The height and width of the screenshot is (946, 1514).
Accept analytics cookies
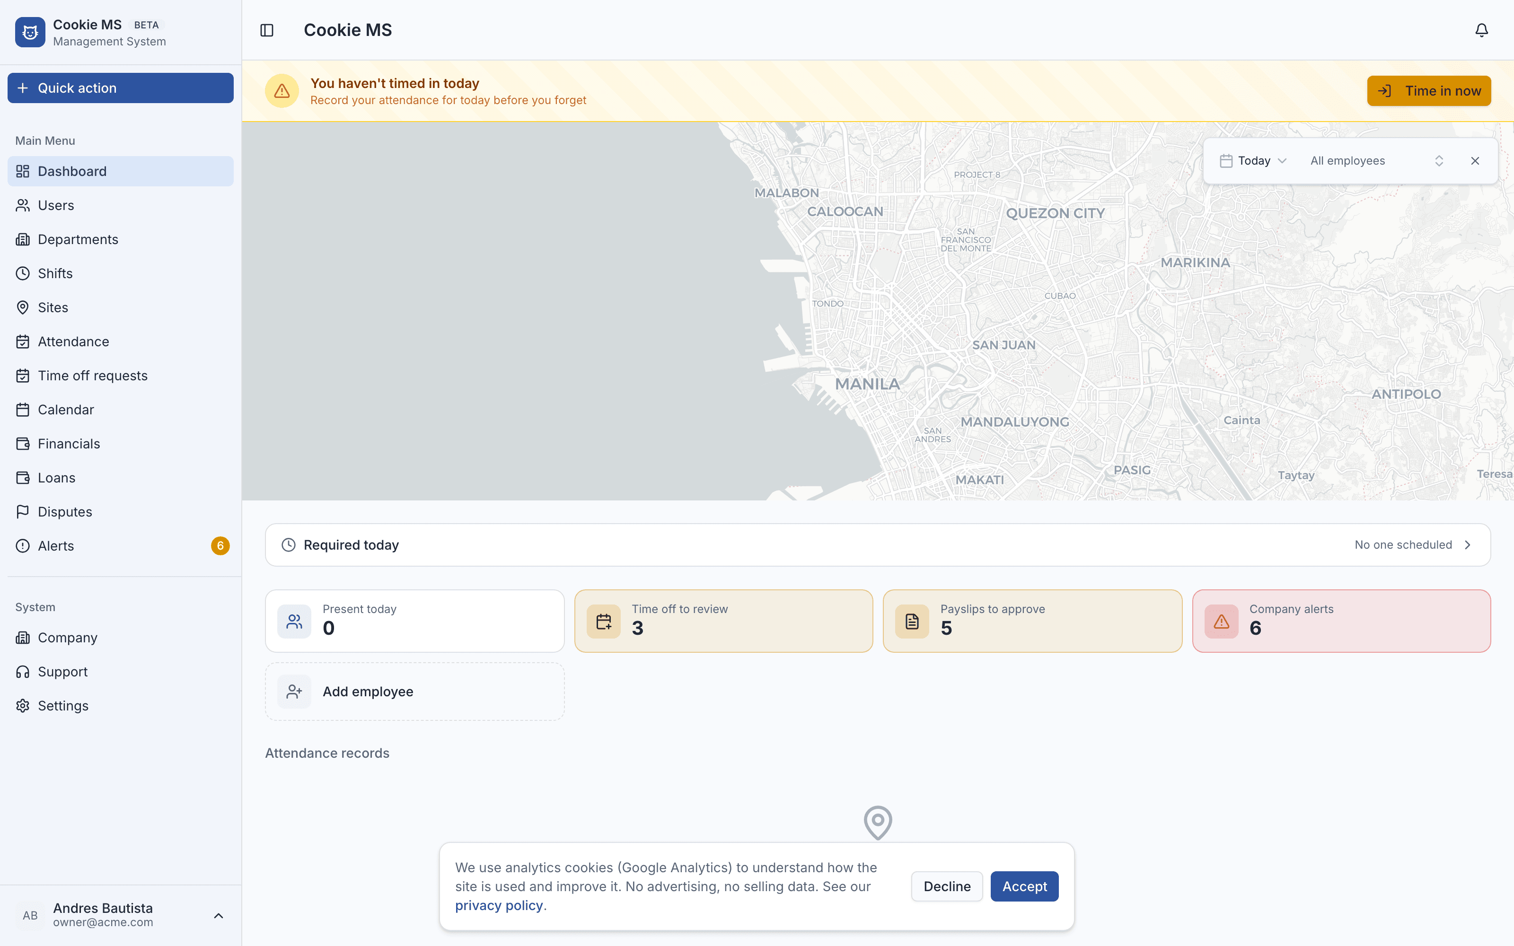pos(1024,886)
